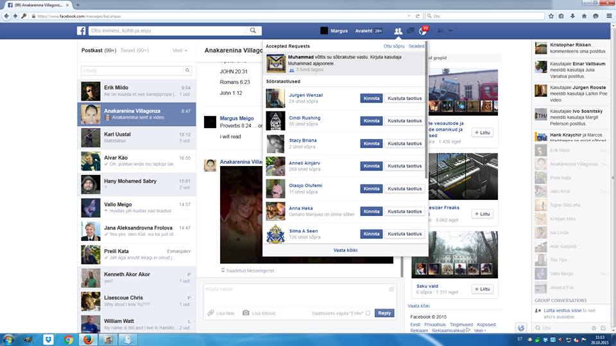Click the Reply button
The height and width of the screenshot is (346, 616).
[x=384, y=313]
